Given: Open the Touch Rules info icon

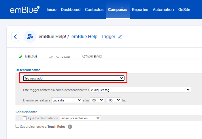Looking at the screenshot, I should click(x=70, y=127).
